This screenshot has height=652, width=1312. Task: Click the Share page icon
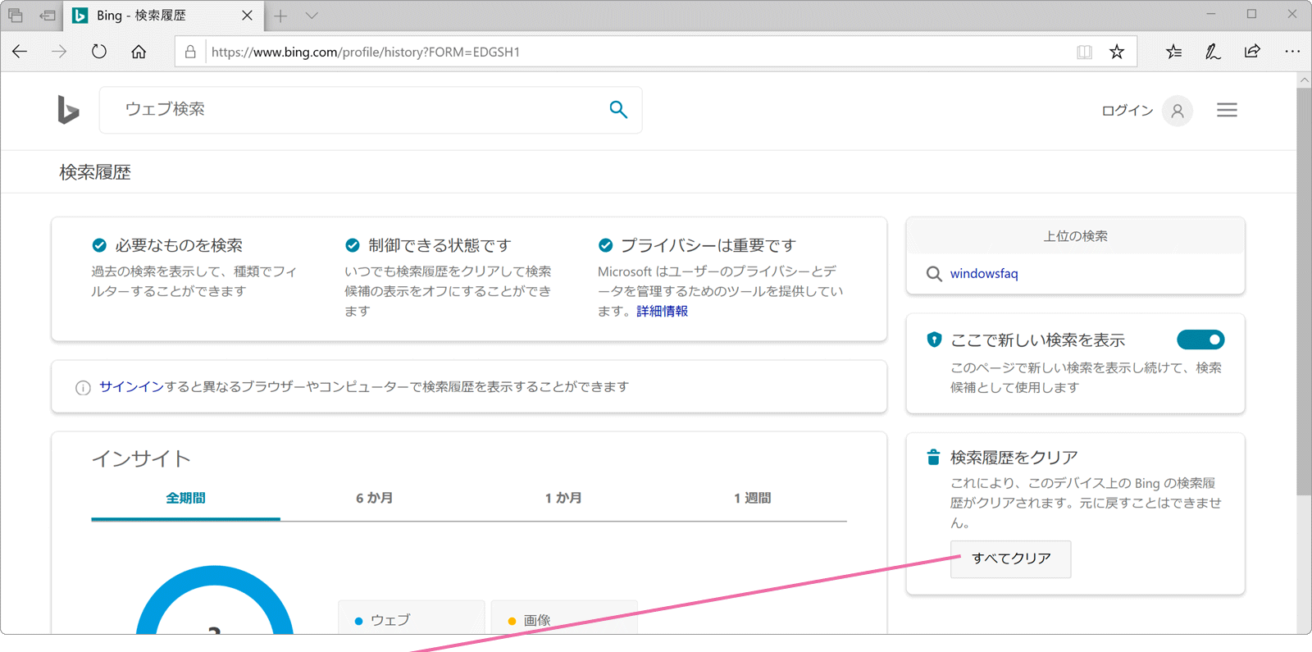pyautogui.click(x=1252, y=52)
